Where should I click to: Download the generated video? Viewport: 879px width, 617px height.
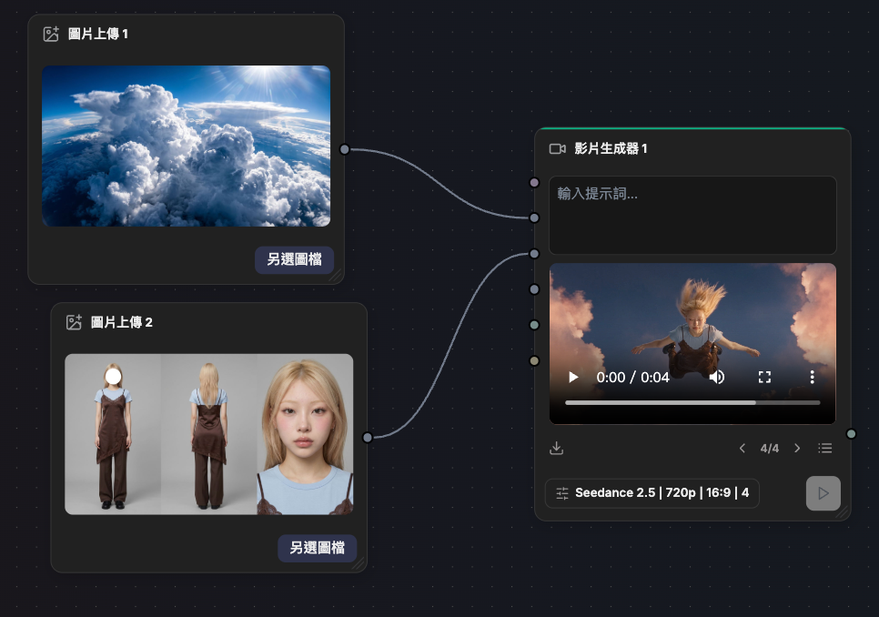(x=556, y=449)
